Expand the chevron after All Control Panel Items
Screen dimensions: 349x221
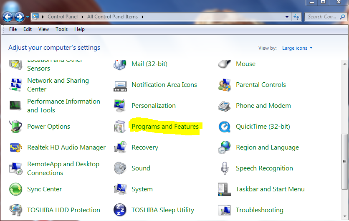(143, 17)
